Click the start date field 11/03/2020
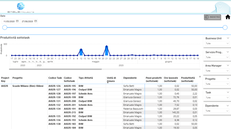The height and width of the screenshot is (129, 231). coord(9,21)
